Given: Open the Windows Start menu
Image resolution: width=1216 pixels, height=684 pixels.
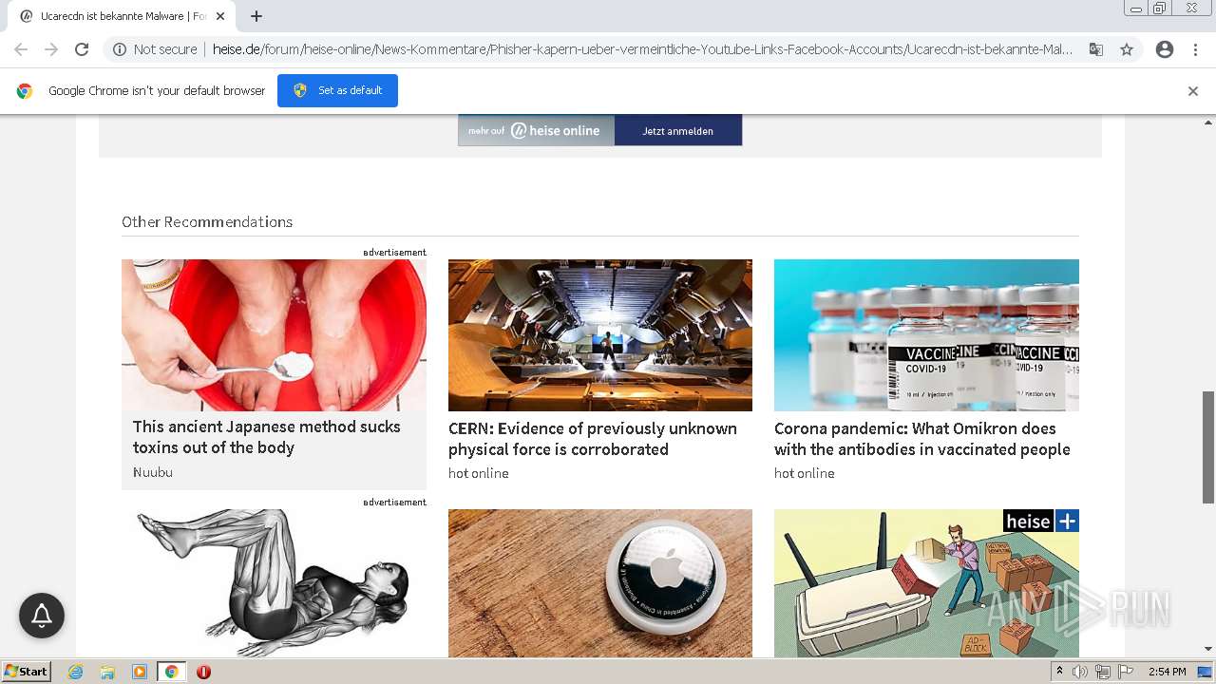Looking at the screenshot, I should pos(26,672).
